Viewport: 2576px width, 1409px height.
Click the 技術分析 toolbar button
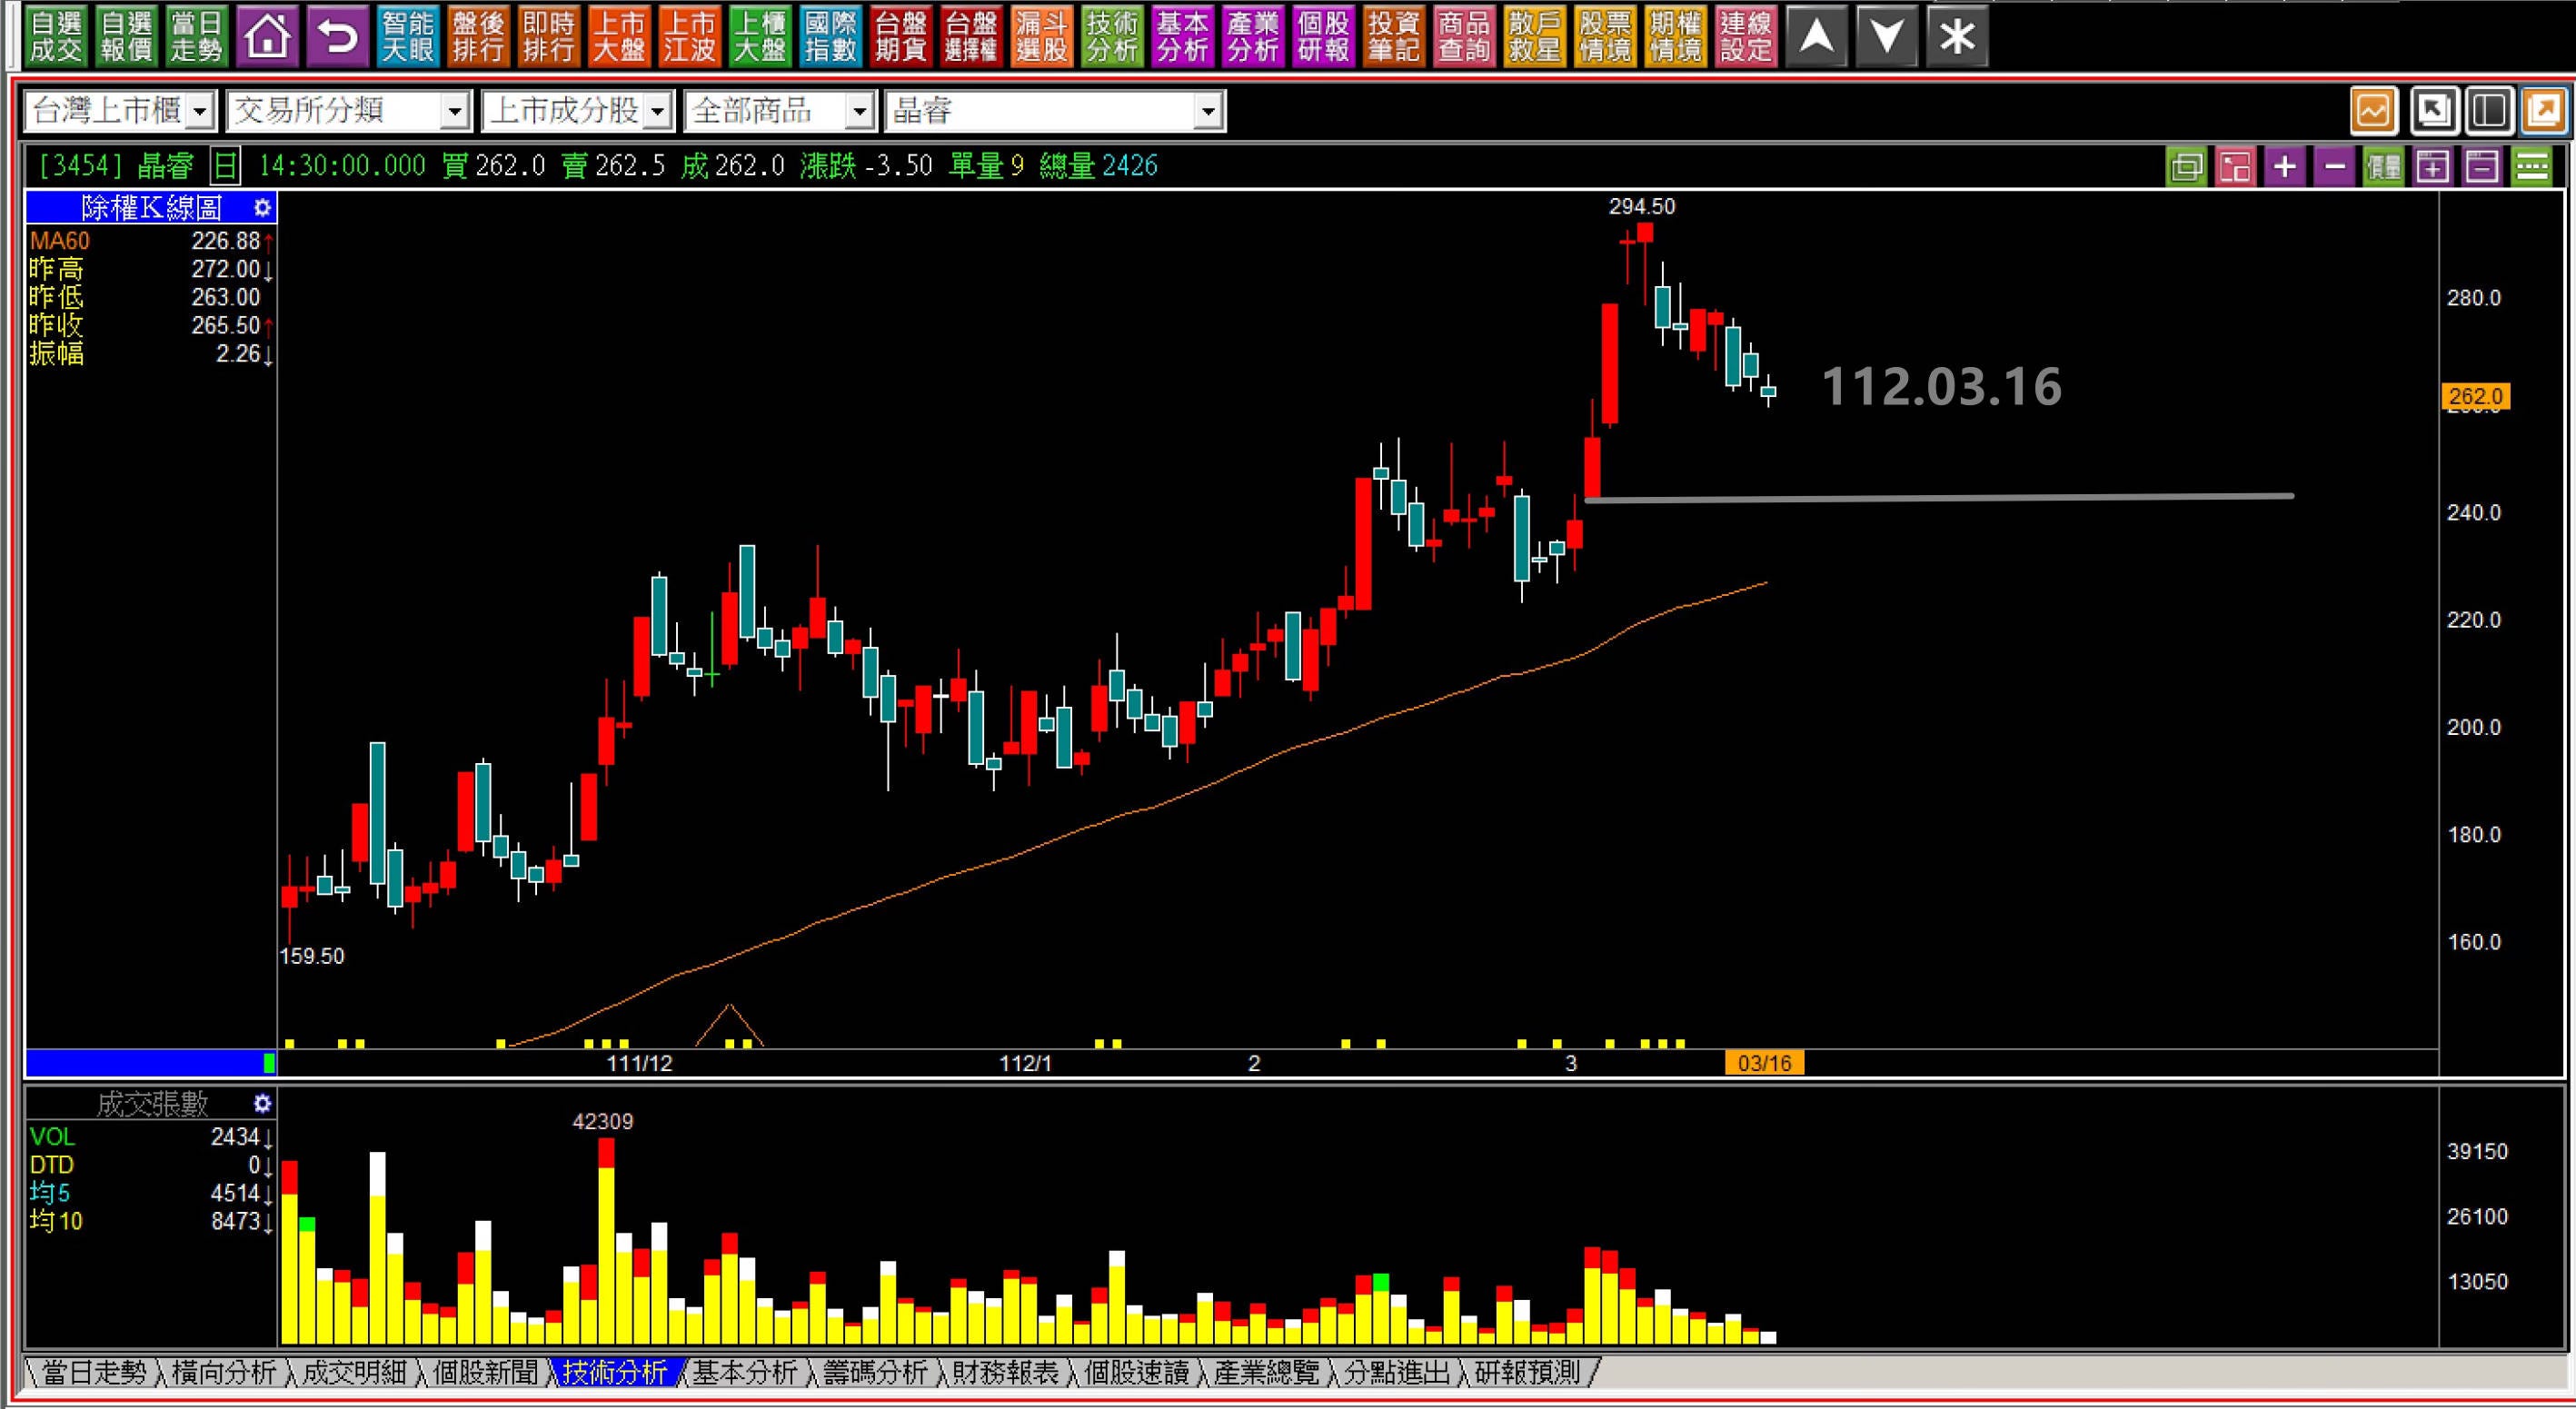1111,38
